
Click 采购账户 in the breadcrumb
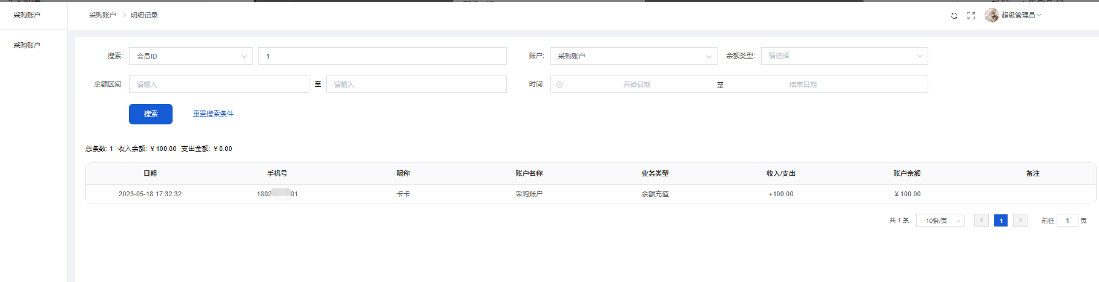tap(102, 15)
